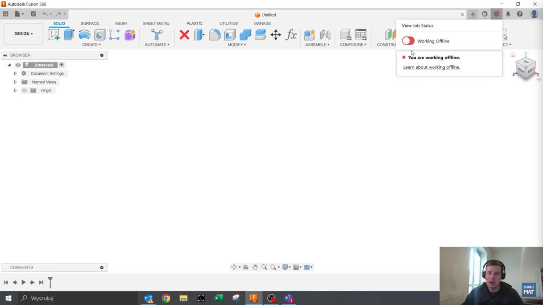Expand the Origin node
The height and width of the screenshot is (305, 543).
click(x=15, y=91)
